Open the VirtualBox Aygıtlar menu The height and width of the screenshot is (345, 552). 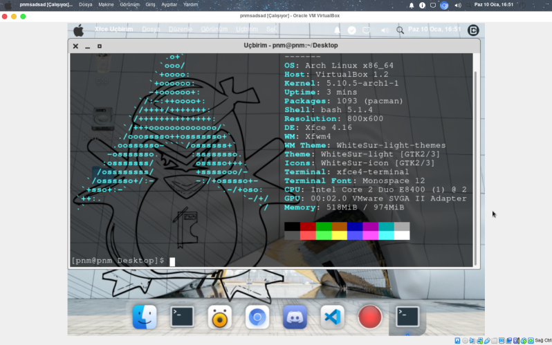tap(169, 5)
